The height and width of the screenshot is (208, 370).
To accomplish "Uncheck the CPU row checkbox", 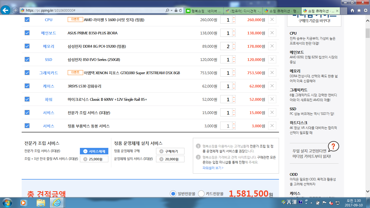I will [27, 19].
